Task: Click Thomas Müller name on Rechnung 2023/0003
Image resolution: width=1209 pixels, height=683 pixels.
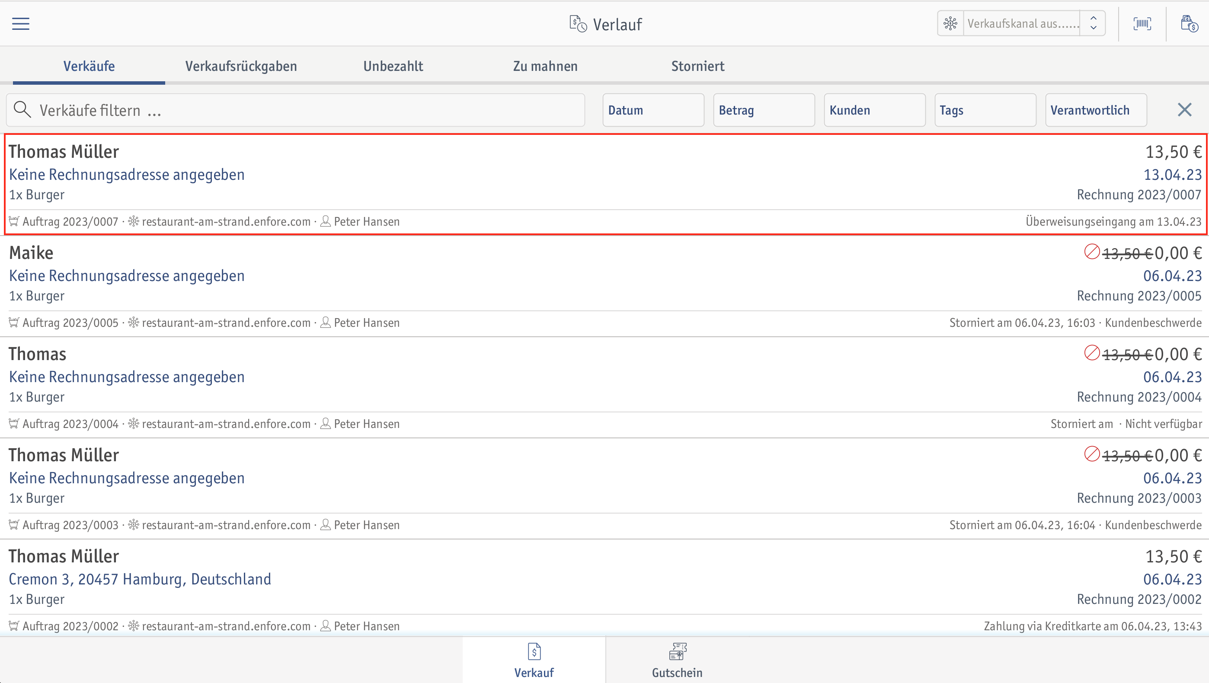Action: click(x=64, y=455)
